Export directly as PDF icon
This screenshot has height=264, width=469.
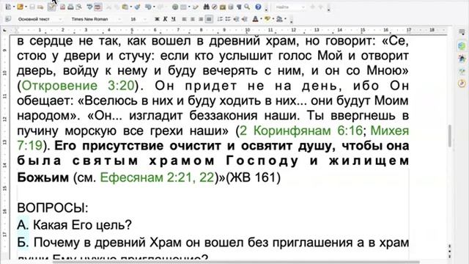[62, 7]
